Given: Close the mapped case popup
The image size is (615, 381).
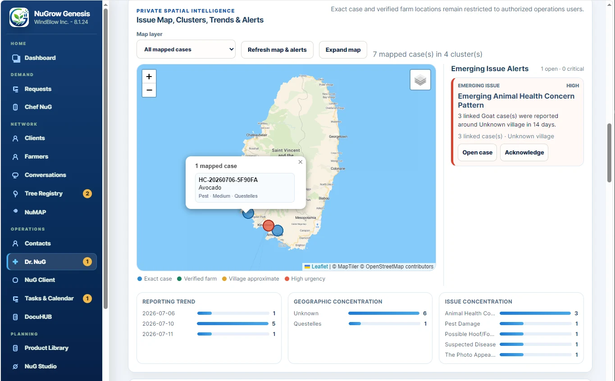Looking at the screenshot, I should pos(301,162).
